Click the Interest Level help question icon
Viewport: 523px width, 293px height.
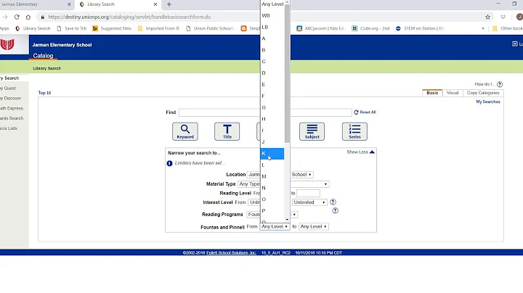coord(333,202)
